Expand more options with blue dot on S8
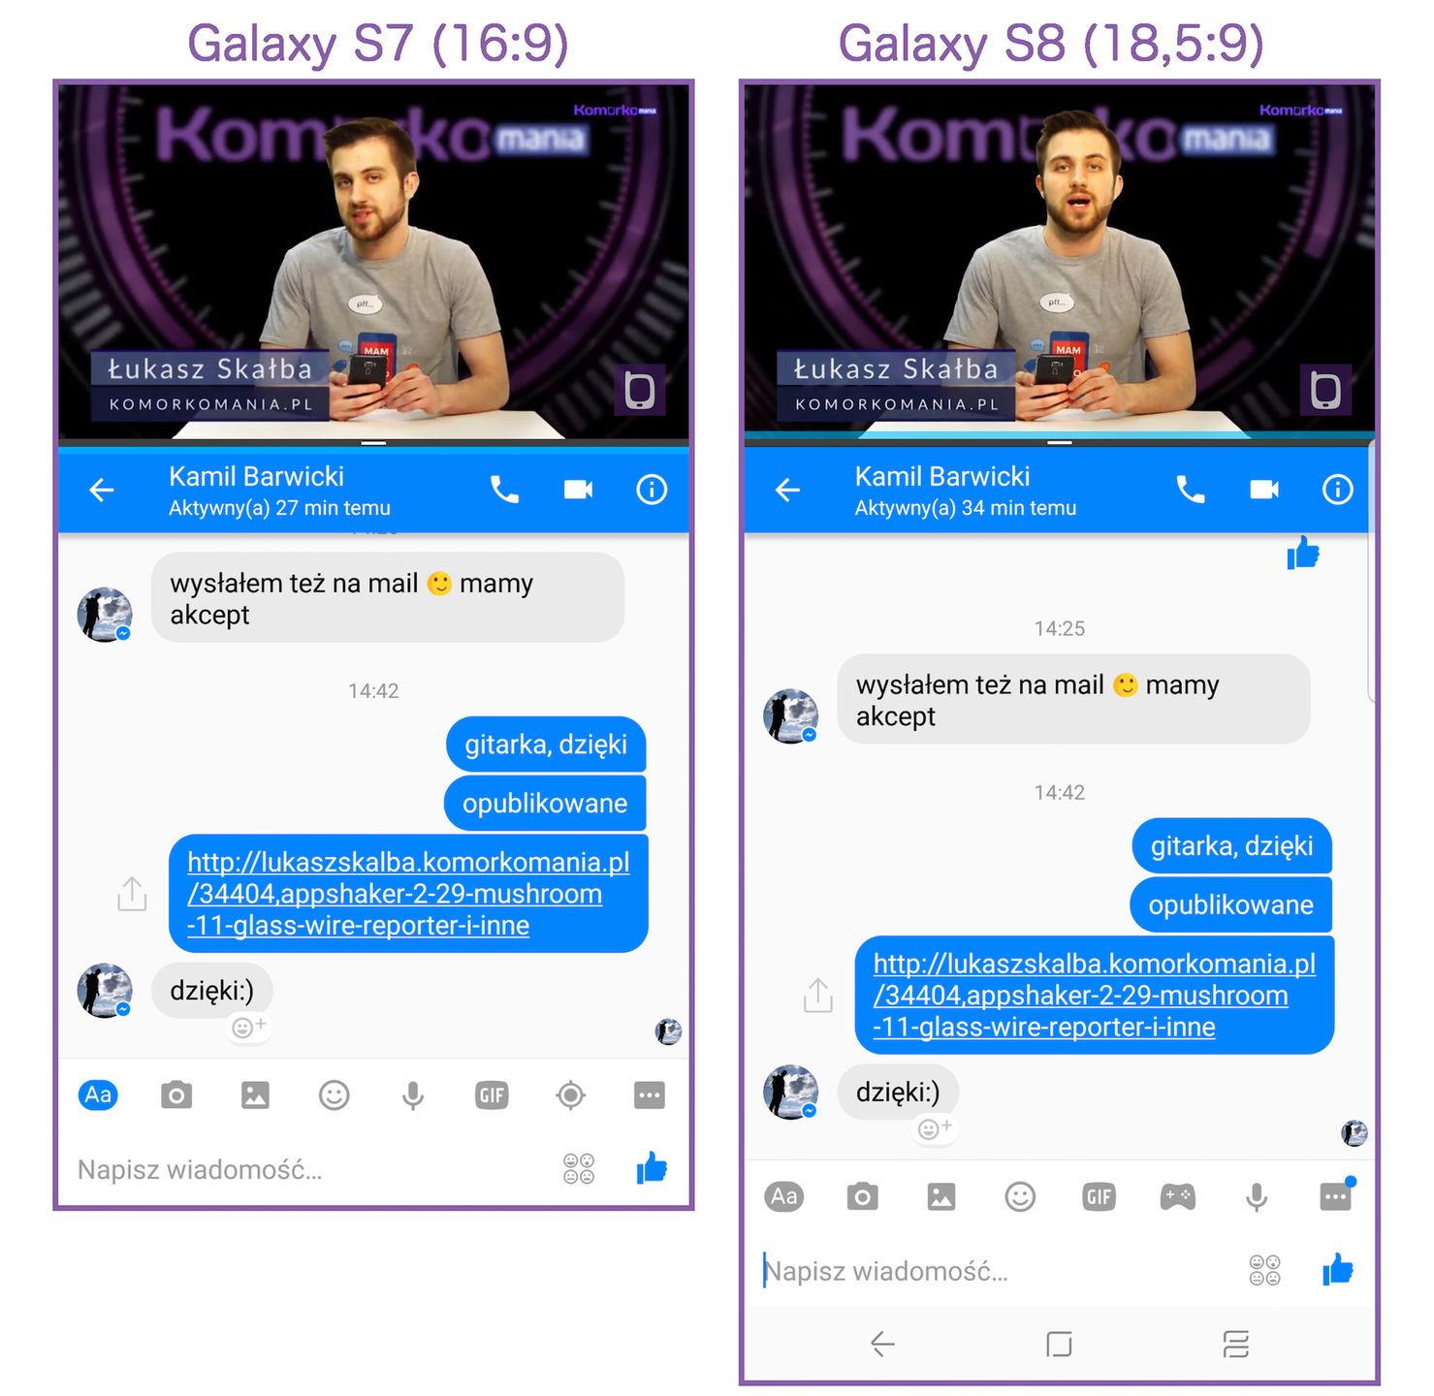The image size is (1434, 1396). pyautogui.click(x=1336, y=1196)
